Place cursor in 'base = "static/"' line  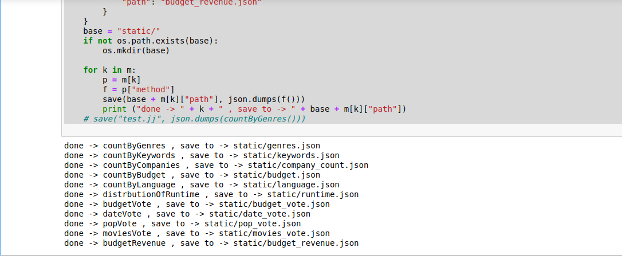(x=121, y=31)
